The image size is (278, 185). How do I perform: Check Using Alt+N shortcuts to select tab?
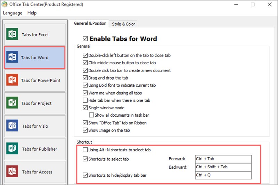[x=85, y=150]
